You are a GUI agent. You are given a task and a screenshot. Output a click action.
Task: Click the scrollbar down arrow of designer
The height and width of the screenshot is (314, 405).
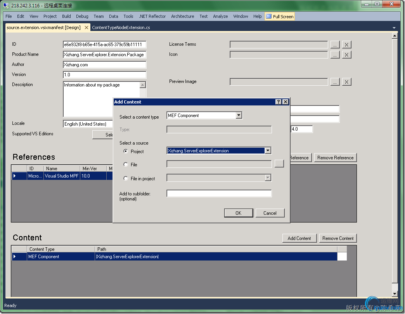[395, 294]
